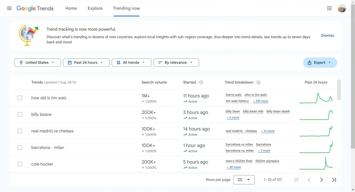Click the page's main vertical scrollbar
The height and width of the screenshot is (192, 355).
[x=353, y=77]
